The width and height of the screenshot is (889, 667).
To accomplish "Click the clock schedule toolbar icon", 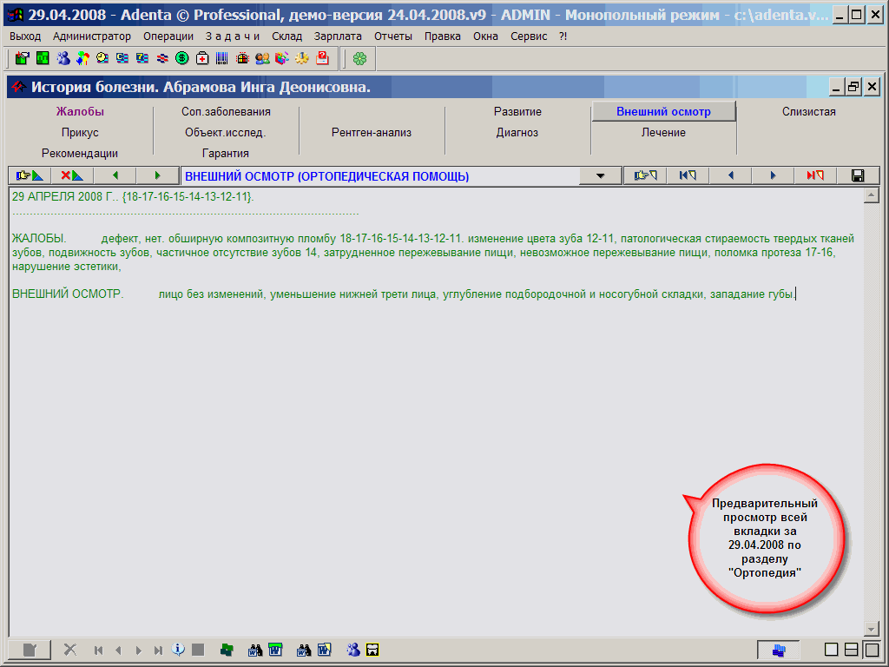I will pyautogui.click(x=102, y=58).
